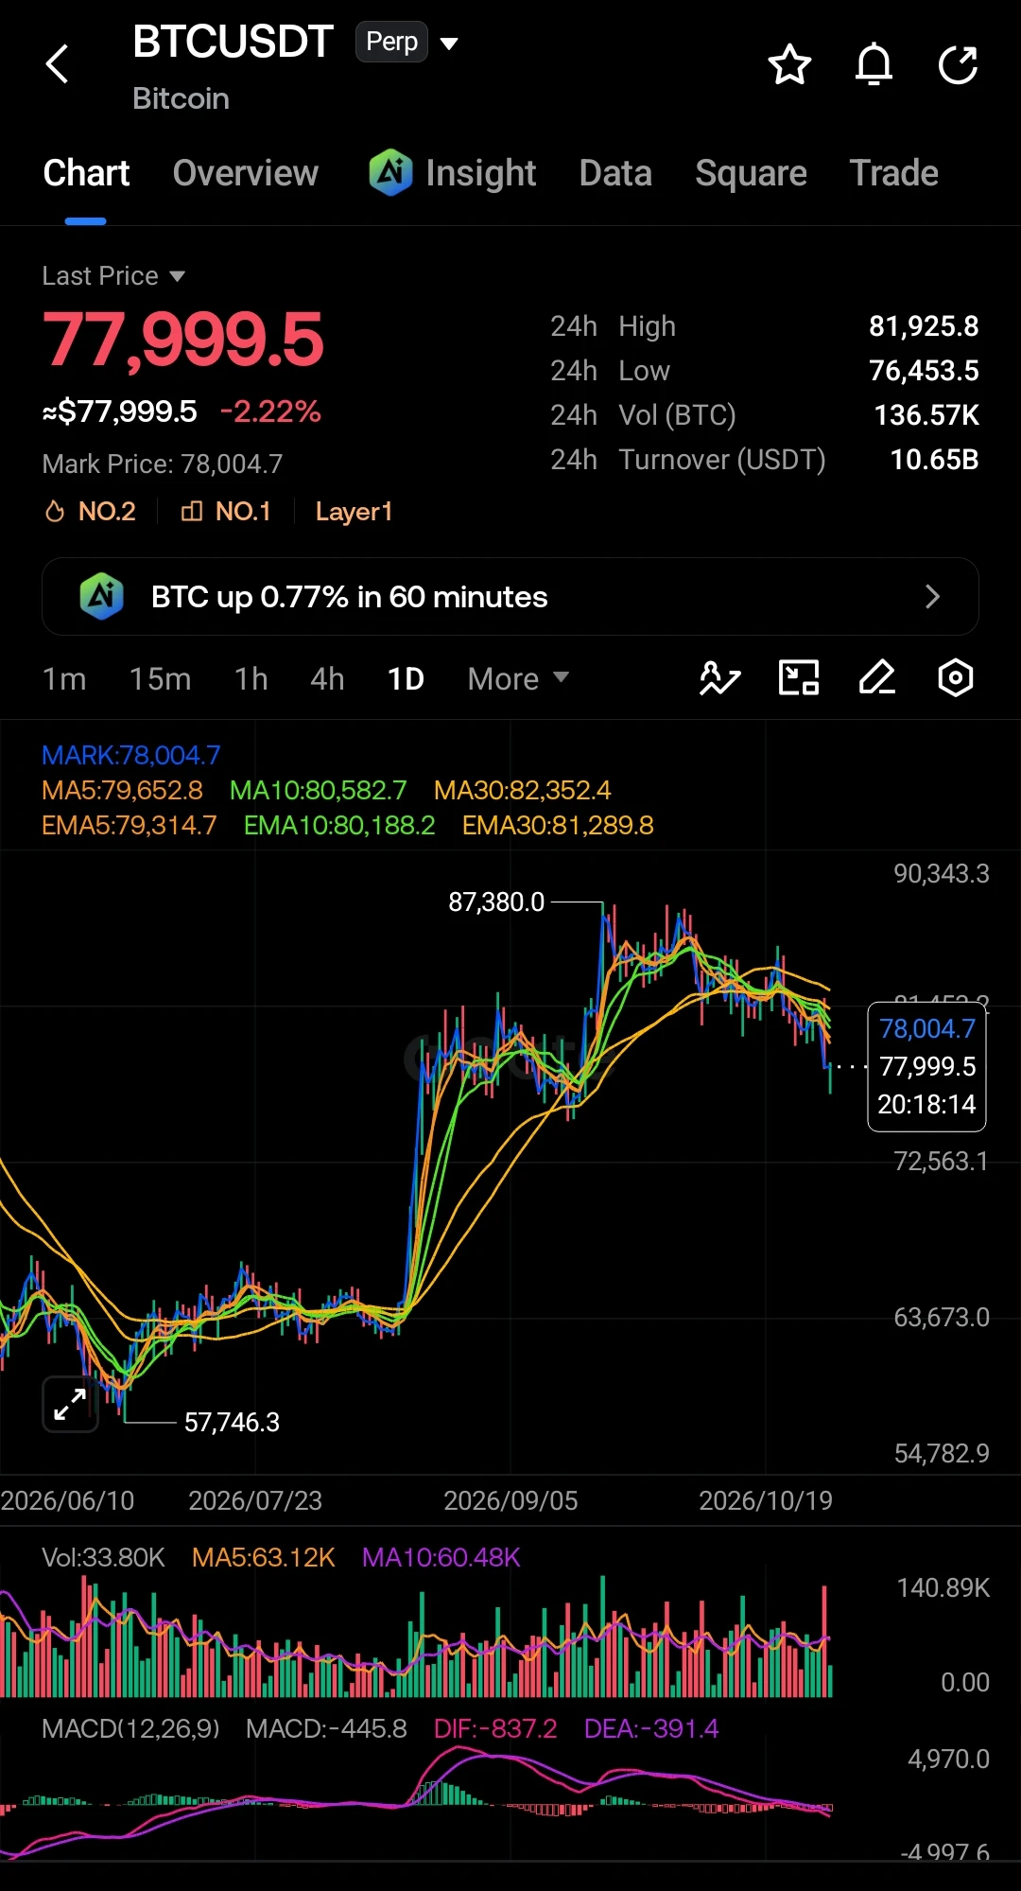Tap the flame NO.2 hot ranking tag
Viewport: 1021px width, 1891px height.
pyautogui.click(x=90, y=512)
